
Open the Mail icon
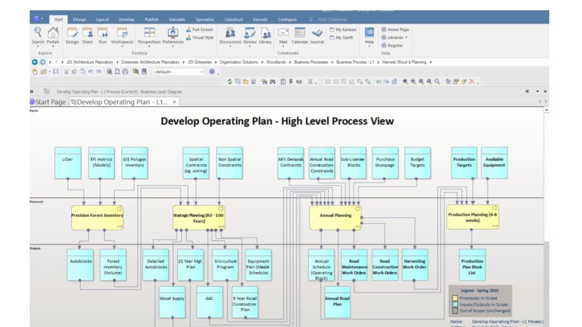283,36
